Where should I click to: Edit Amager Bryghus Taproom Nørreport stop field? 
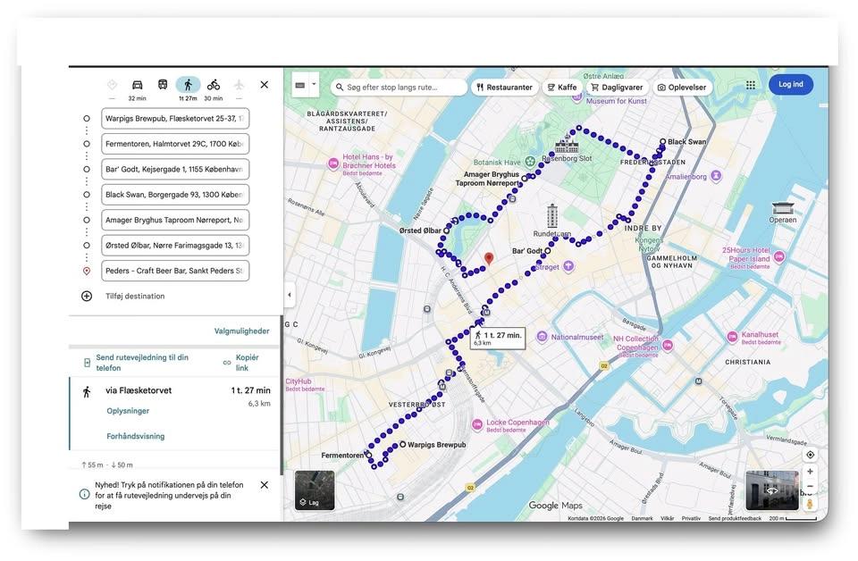[175, 220]
